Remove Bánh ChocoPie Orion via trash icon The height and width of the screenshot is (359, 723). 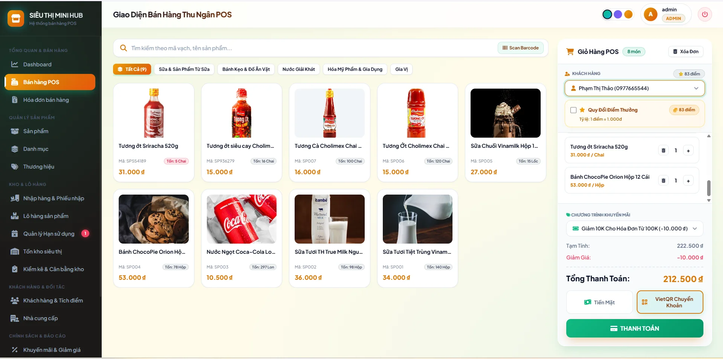[663, 181]
